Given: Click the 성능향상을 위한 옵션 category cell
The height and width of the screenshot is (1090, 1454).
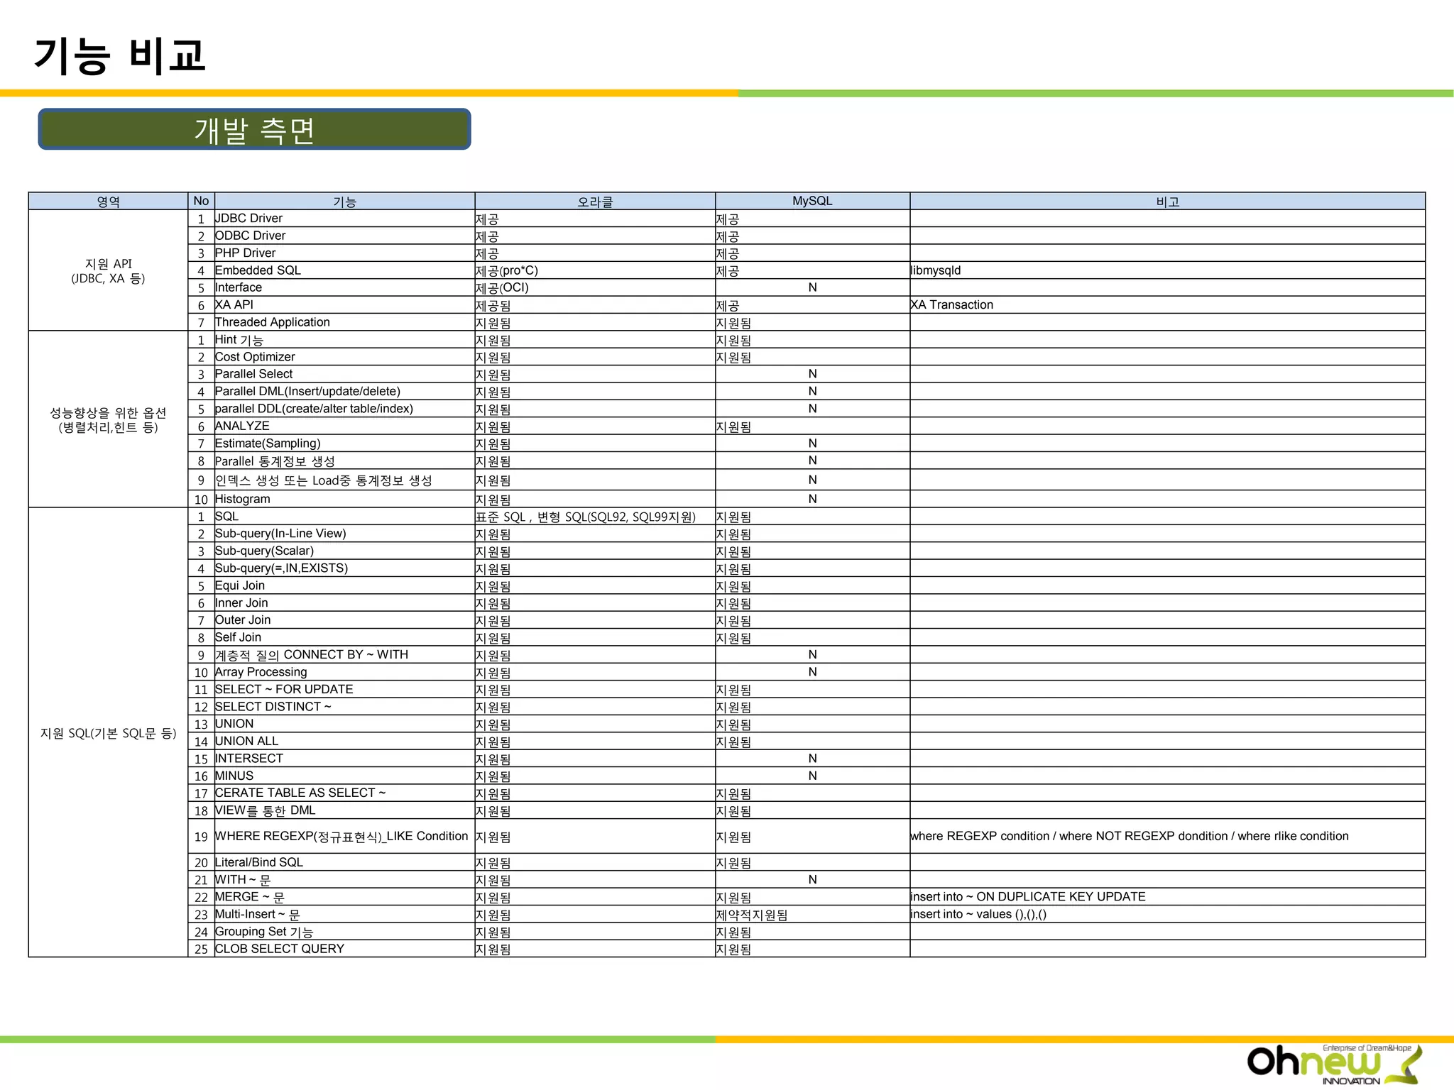Looking at the screenshot, I should [x=108, y=419].
